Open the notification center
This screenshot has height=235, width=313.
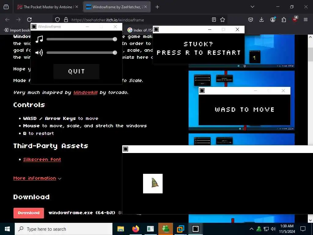point(303,229)
